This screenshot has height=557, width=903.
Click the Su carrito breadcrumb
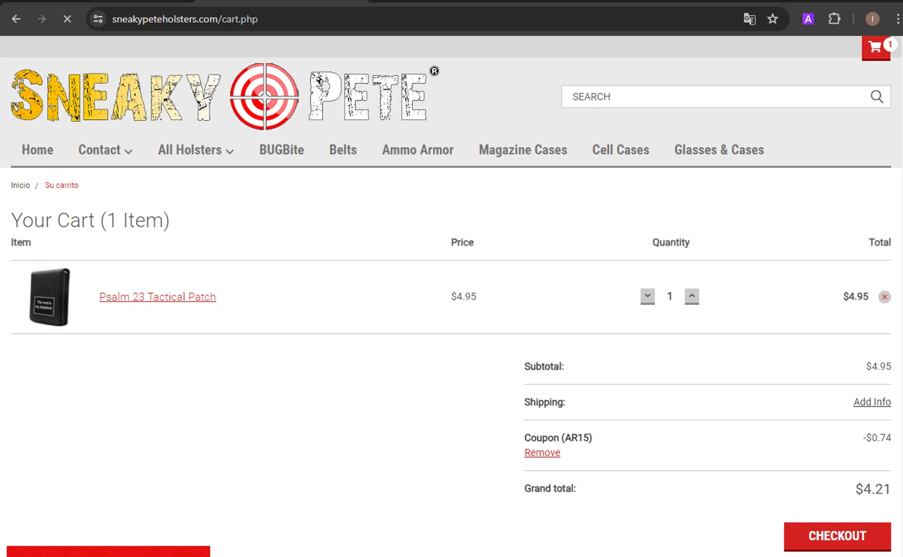pyautogui.click(x=61, y=185)
